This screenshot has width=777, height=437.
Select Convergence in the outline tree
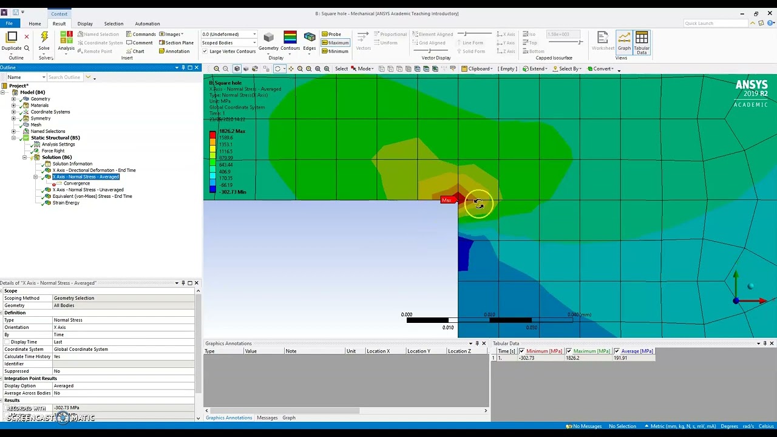coord(76,183)
